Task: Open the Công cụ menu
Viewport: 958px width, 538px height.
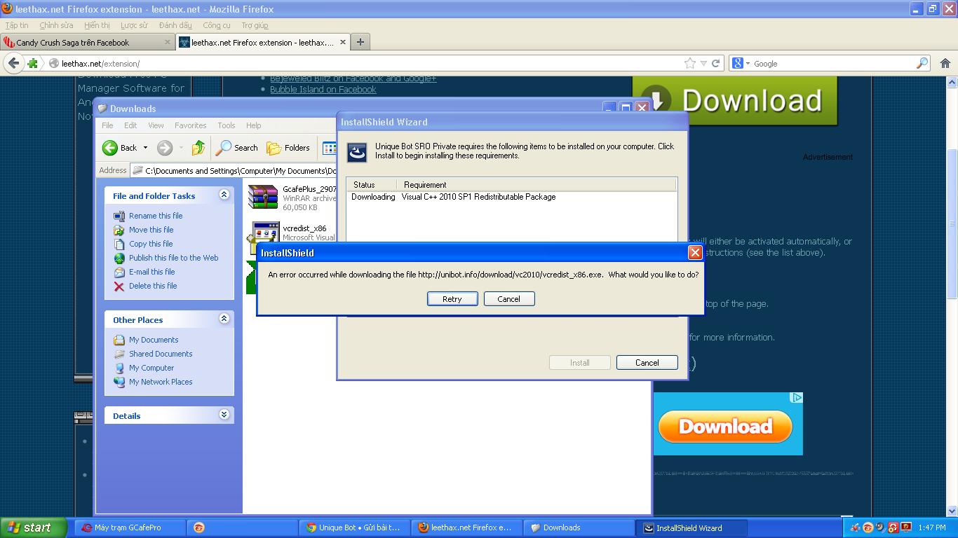Action: [217, 25]
